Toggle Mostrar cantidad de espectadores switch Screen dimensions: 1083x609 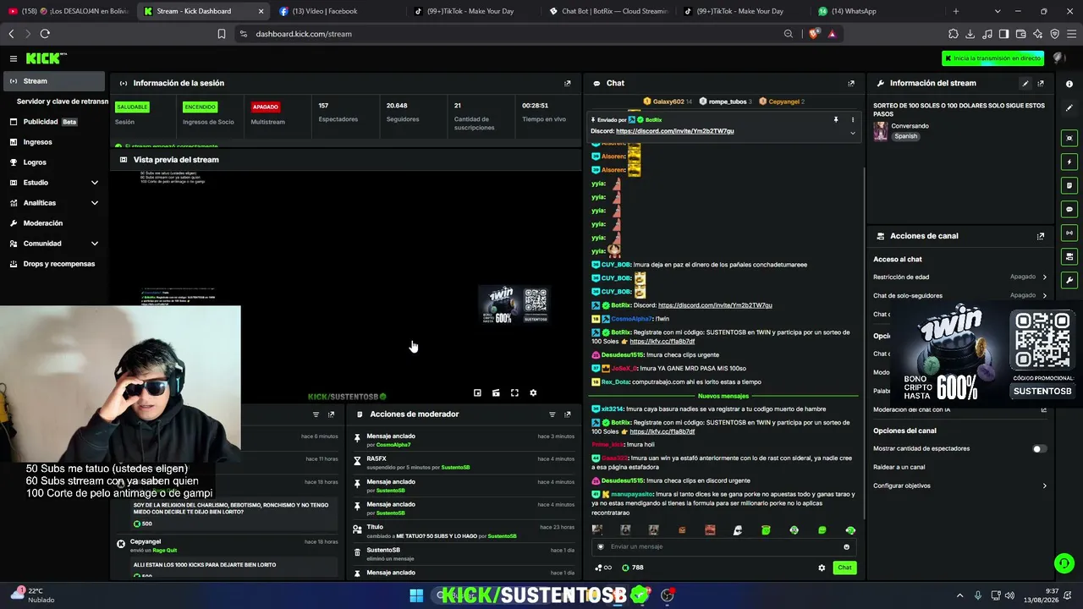tap(1039, 449)
